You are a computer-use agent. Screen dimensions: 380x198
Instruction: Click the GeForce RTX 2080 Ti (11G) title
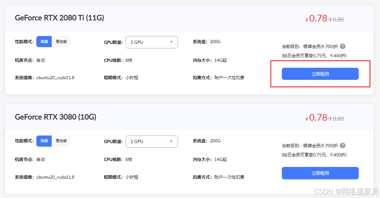tap(59, 18)
